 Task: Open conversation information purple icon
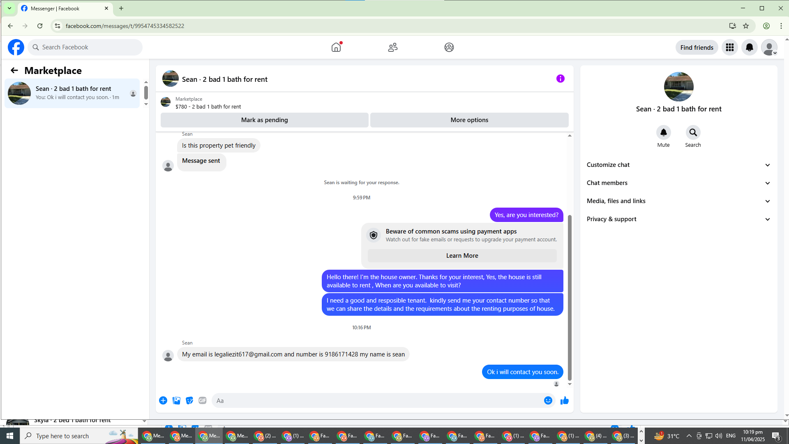(x=561, y=79)
